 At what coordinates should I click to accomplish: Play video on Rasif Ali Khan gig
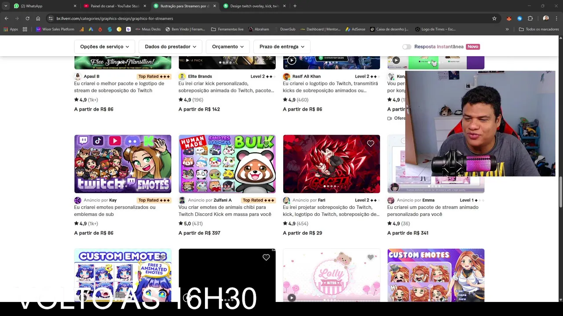coord(291,61)
